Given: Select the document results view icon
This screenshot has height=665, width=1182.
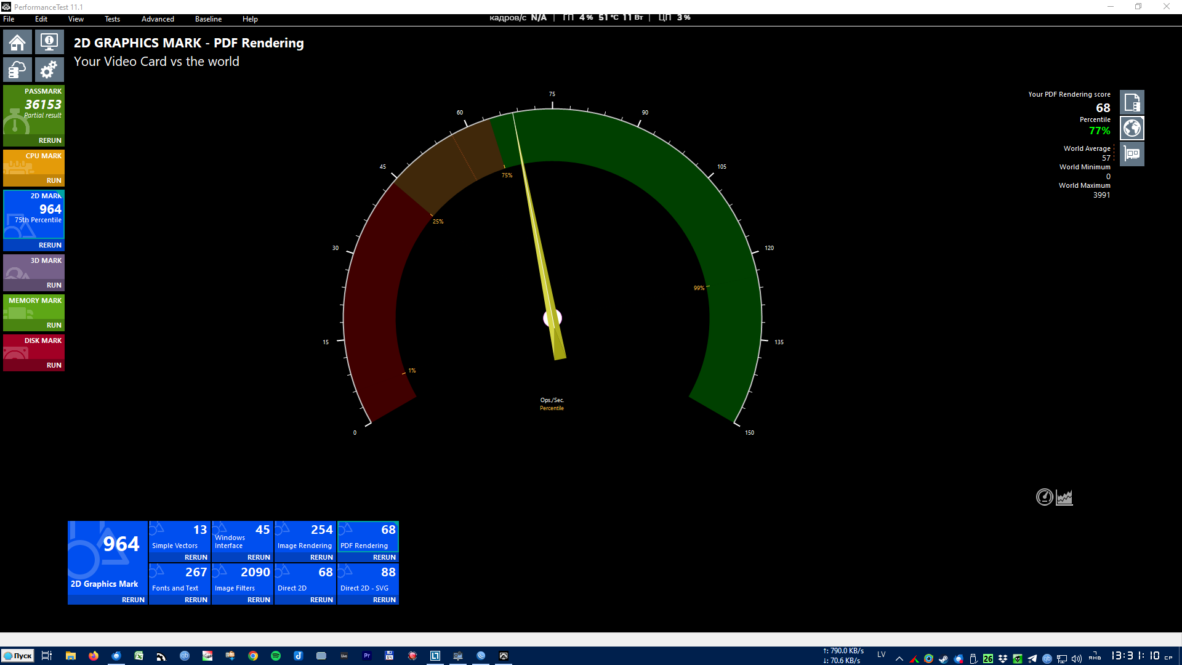Looking at the screenshot, I should pyautogui.click(x=1132, y=102).
